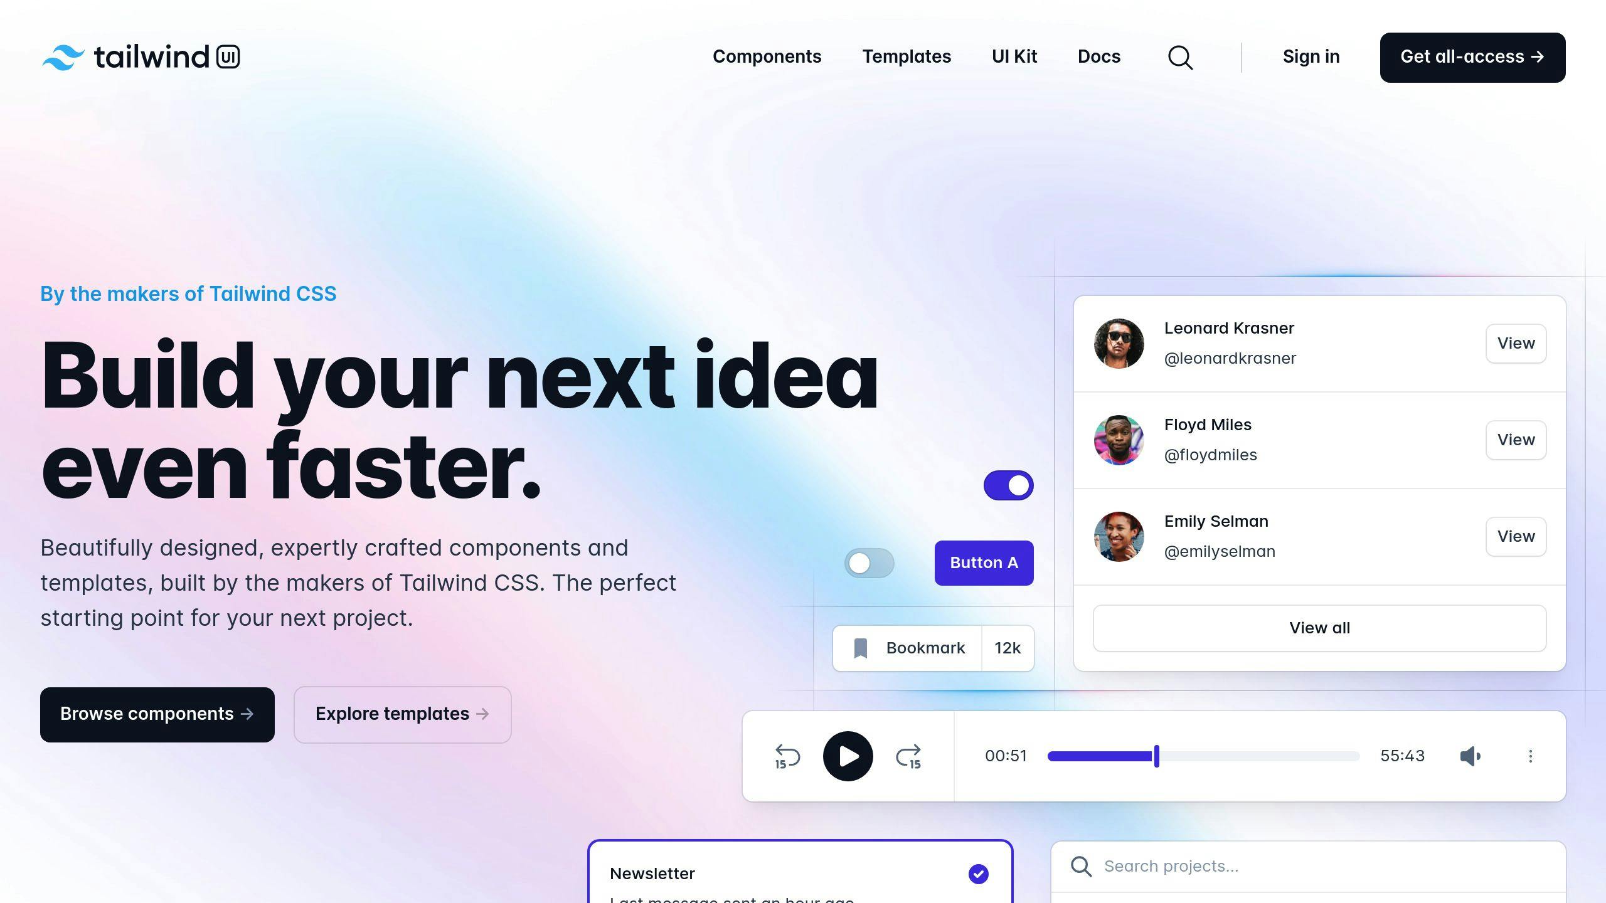
Task: Click the search icon in the navbar
Action: click(x=1180, y=57)
